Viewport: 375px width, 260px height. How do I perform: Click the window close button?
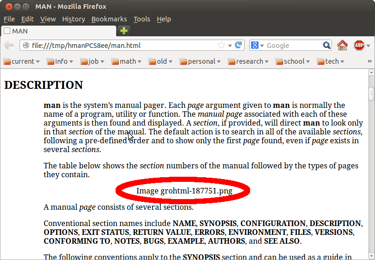9,7
